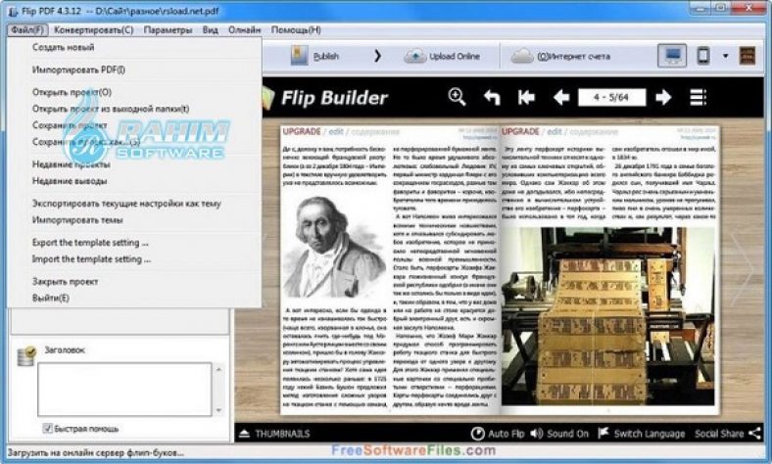This screenshot has width=772, height=464.
Task: Click Upload Online cloud icon
Action: click(x=415, y=56)
